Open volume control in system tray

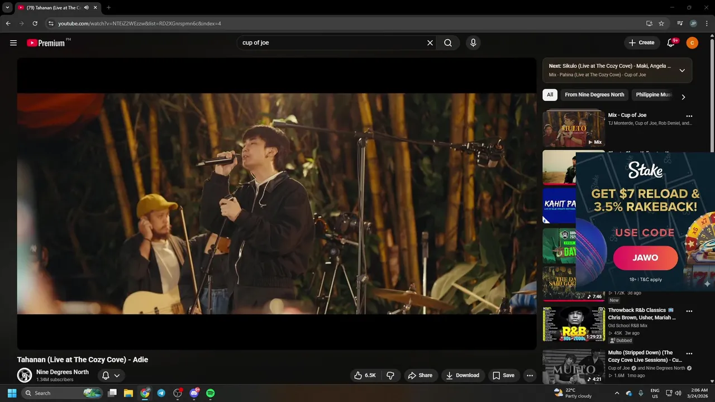pos(678,393)
